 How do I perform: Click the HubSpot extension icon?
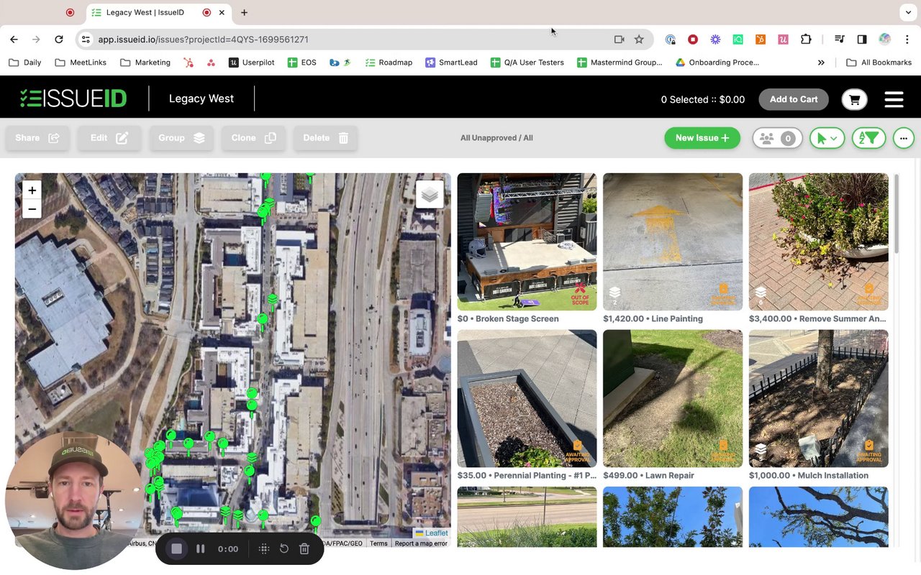(x=761, y=40)
